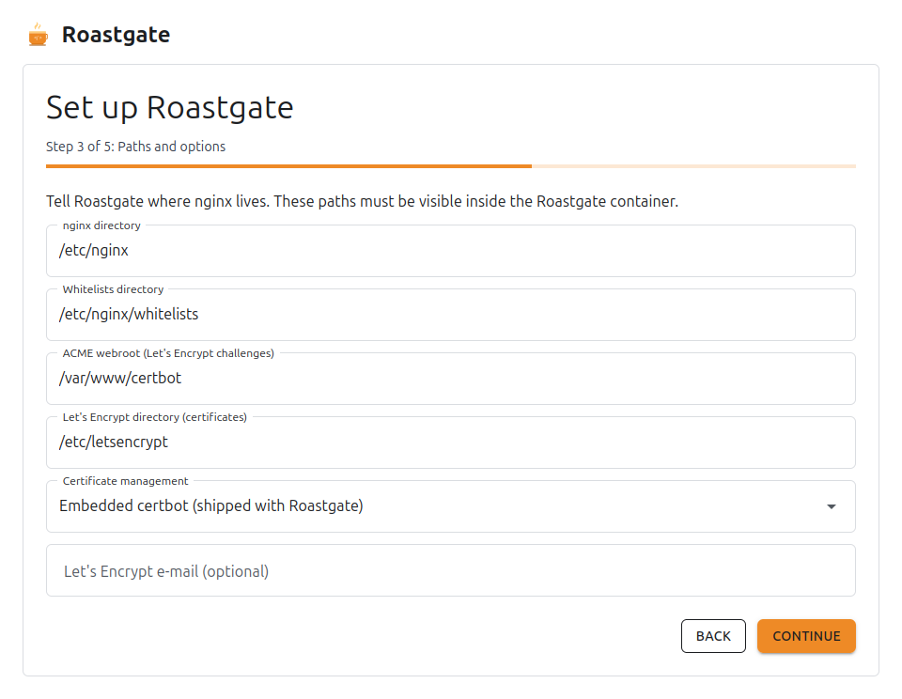Focus the Whitelists directory input field
The image size is (902, 699).
click(x=451, y=315)
